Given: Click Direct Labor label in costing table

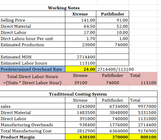Looking at the screenshot, I should (32, 119).
